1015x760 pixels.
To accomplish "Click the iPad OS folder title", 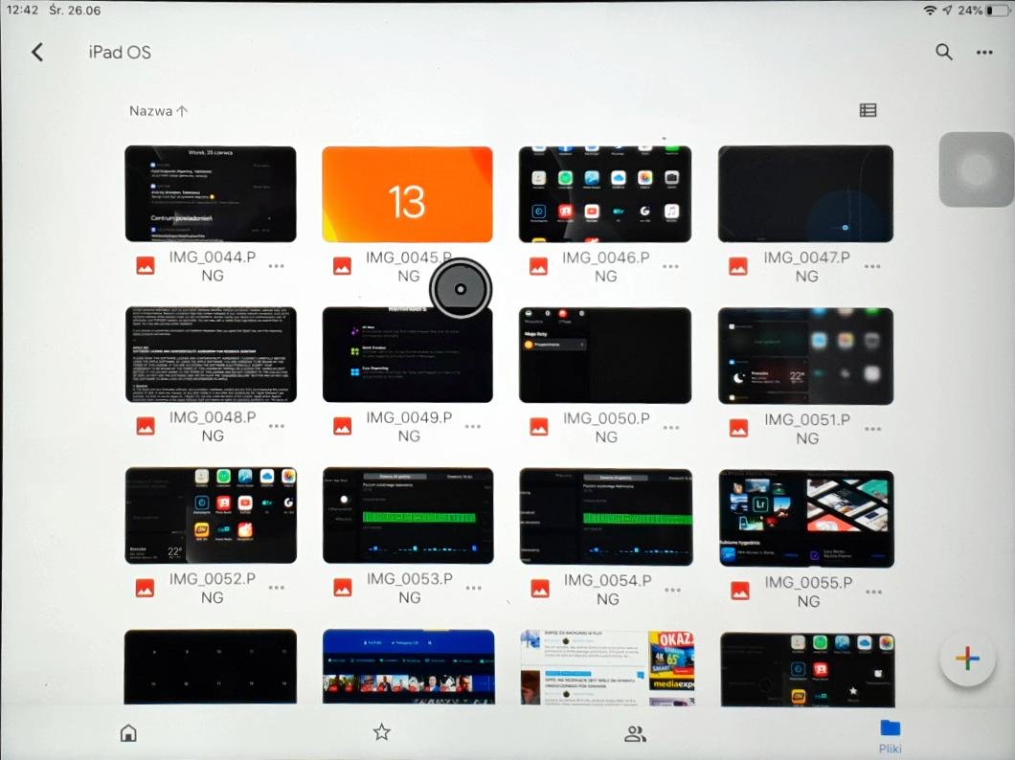I will point(120,53).
